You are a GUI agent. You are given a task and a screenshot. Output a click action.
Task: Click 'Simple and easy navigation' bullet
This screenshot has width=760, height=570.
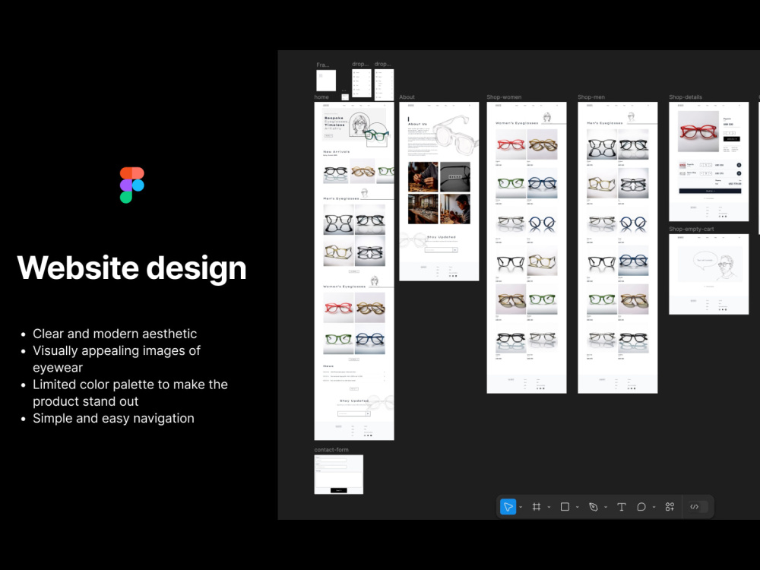pyautogui.click(x=113, y=418)
